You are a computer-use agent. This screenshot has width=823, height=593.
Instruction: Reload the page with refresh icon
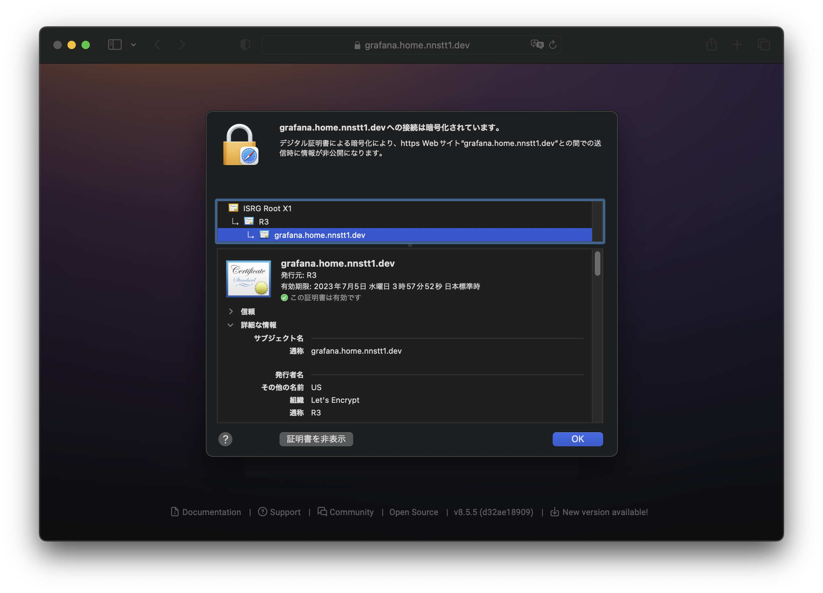(553, 45)
